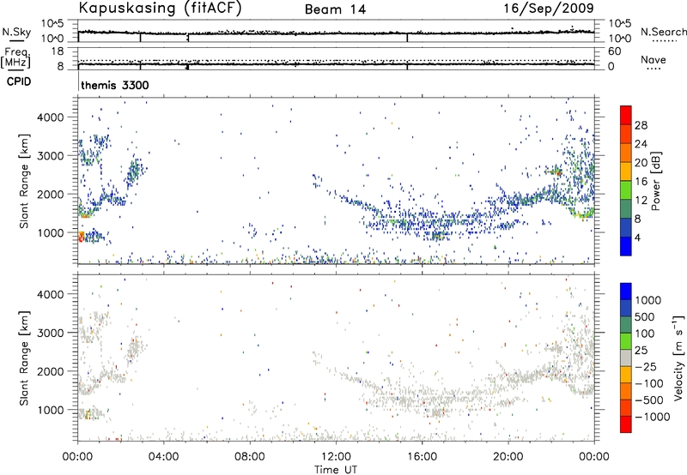Pick the red bottom of the Velocity colorbar
This screenshot has height=475, width=687.
click(626, 424)
